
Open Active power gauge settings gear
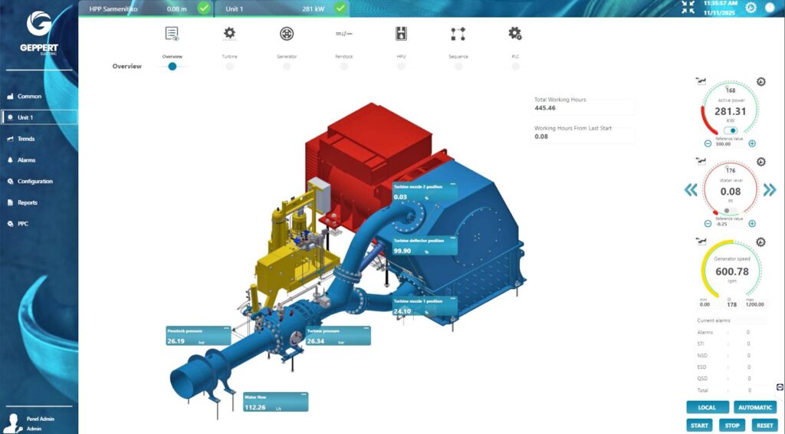click(x=760, y=82)
